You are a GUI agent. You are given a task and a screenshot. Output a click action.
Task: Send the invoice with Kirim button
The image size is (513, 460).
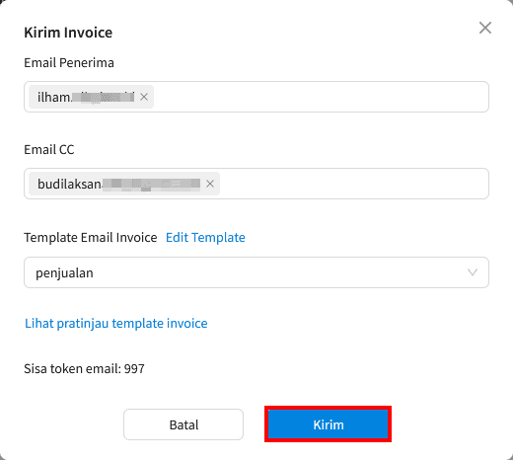click(329, 424)
